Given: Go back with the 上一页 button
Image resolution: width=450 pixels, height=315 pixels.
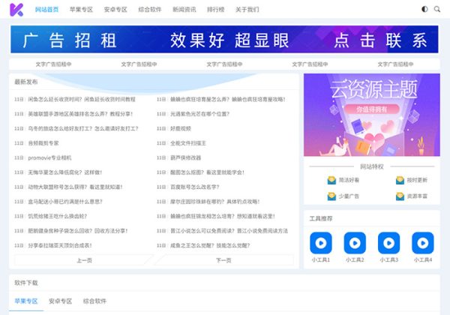Looking at the screenshot, I should click(x=84, y=260).
